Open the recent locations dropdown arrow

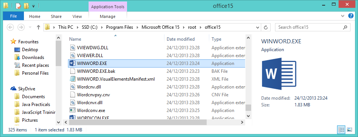30,27
